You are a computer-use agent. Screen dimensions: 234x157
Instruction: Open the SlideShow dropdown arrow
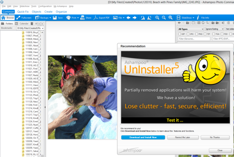pyautogui.click(x=193, y=18)
